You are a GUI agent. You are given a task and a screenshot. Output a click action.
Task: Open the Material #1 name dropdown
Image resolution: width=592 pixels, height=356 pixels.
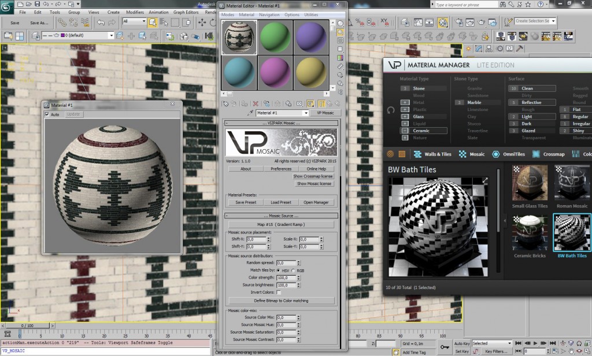[306, 113]
